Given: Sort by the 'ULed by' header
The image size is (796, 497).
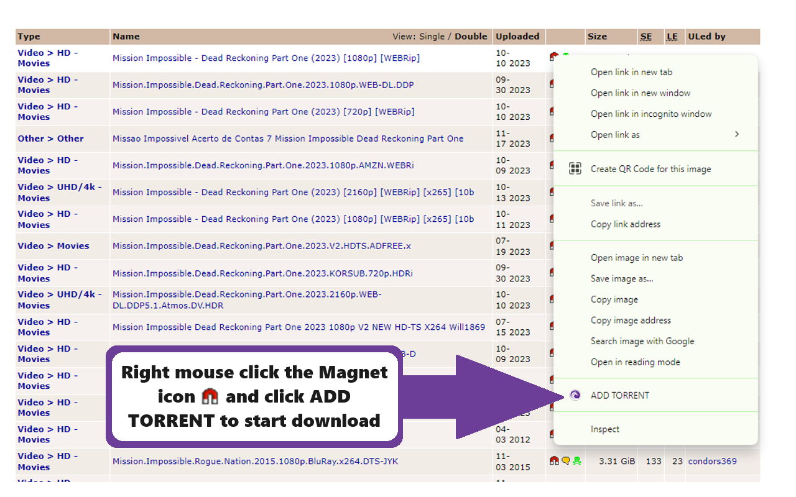Looking at the screenshot, I should pyautogui.click(x=707, y=37).
